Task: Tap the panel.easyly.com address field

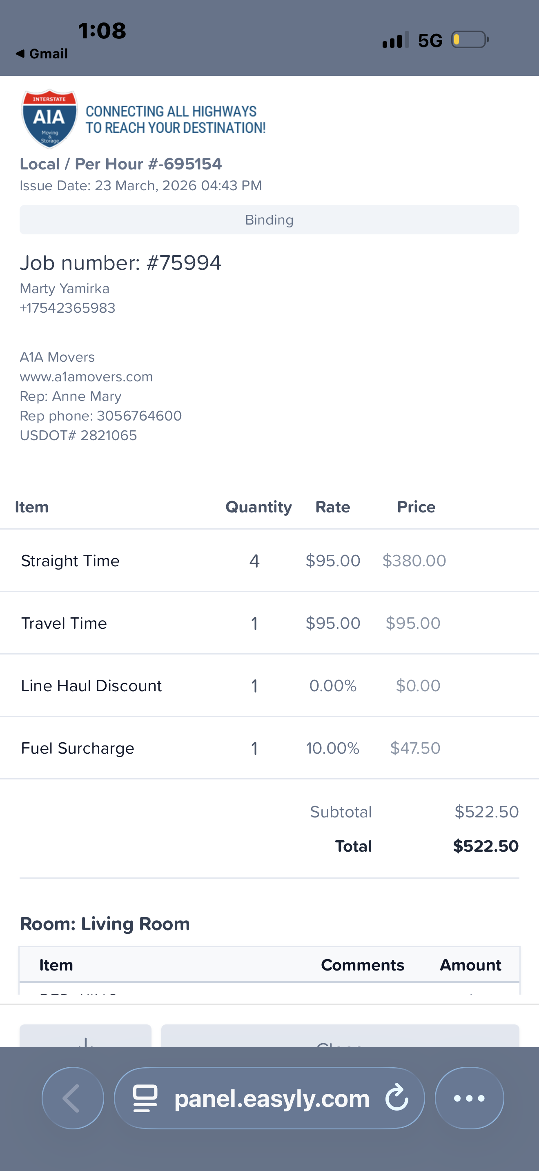Action: tap(271, 1098)
